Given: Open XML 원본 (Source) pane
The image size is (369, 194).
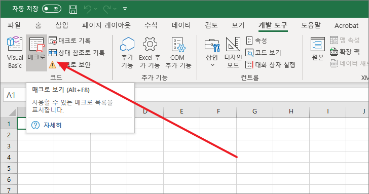Looking at the screenshot, I should [x=318, y=49].
